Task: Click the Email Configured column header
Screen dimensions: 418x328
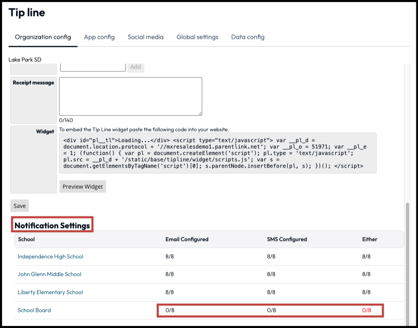Action: click(x=187, y=239)
